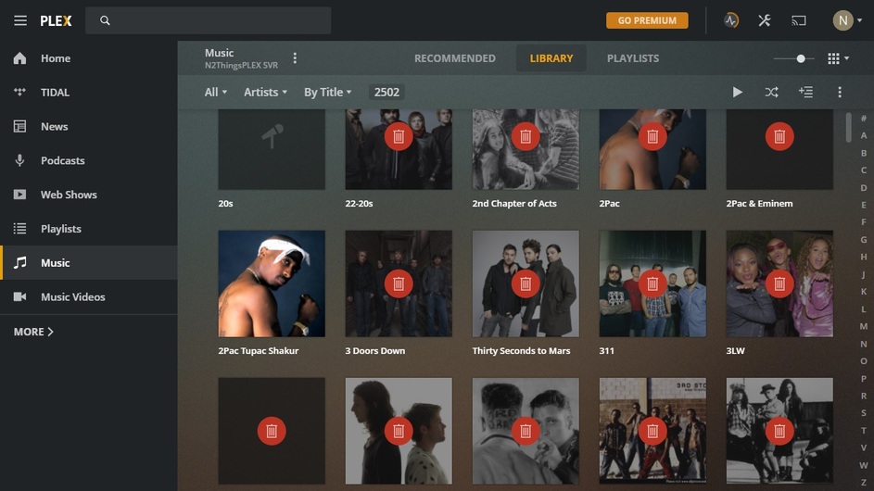Switch to the LIBRARY tab
This screenshot has width=874, height=491.
[x=551, y=58]
